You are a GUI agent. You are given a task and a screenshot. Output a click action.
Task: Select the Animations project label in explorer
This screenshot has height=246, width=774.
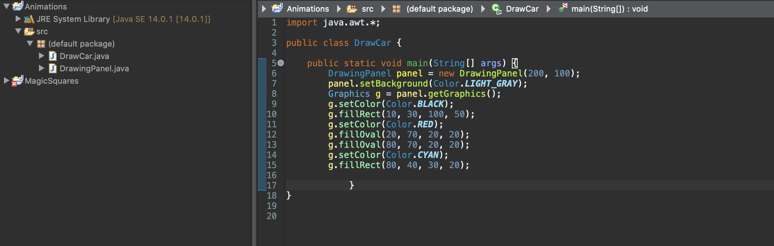tap(46, 7)
